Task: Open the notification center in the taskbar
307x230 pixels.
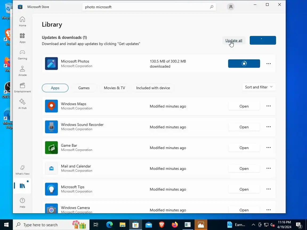Action: coord(299,225)
